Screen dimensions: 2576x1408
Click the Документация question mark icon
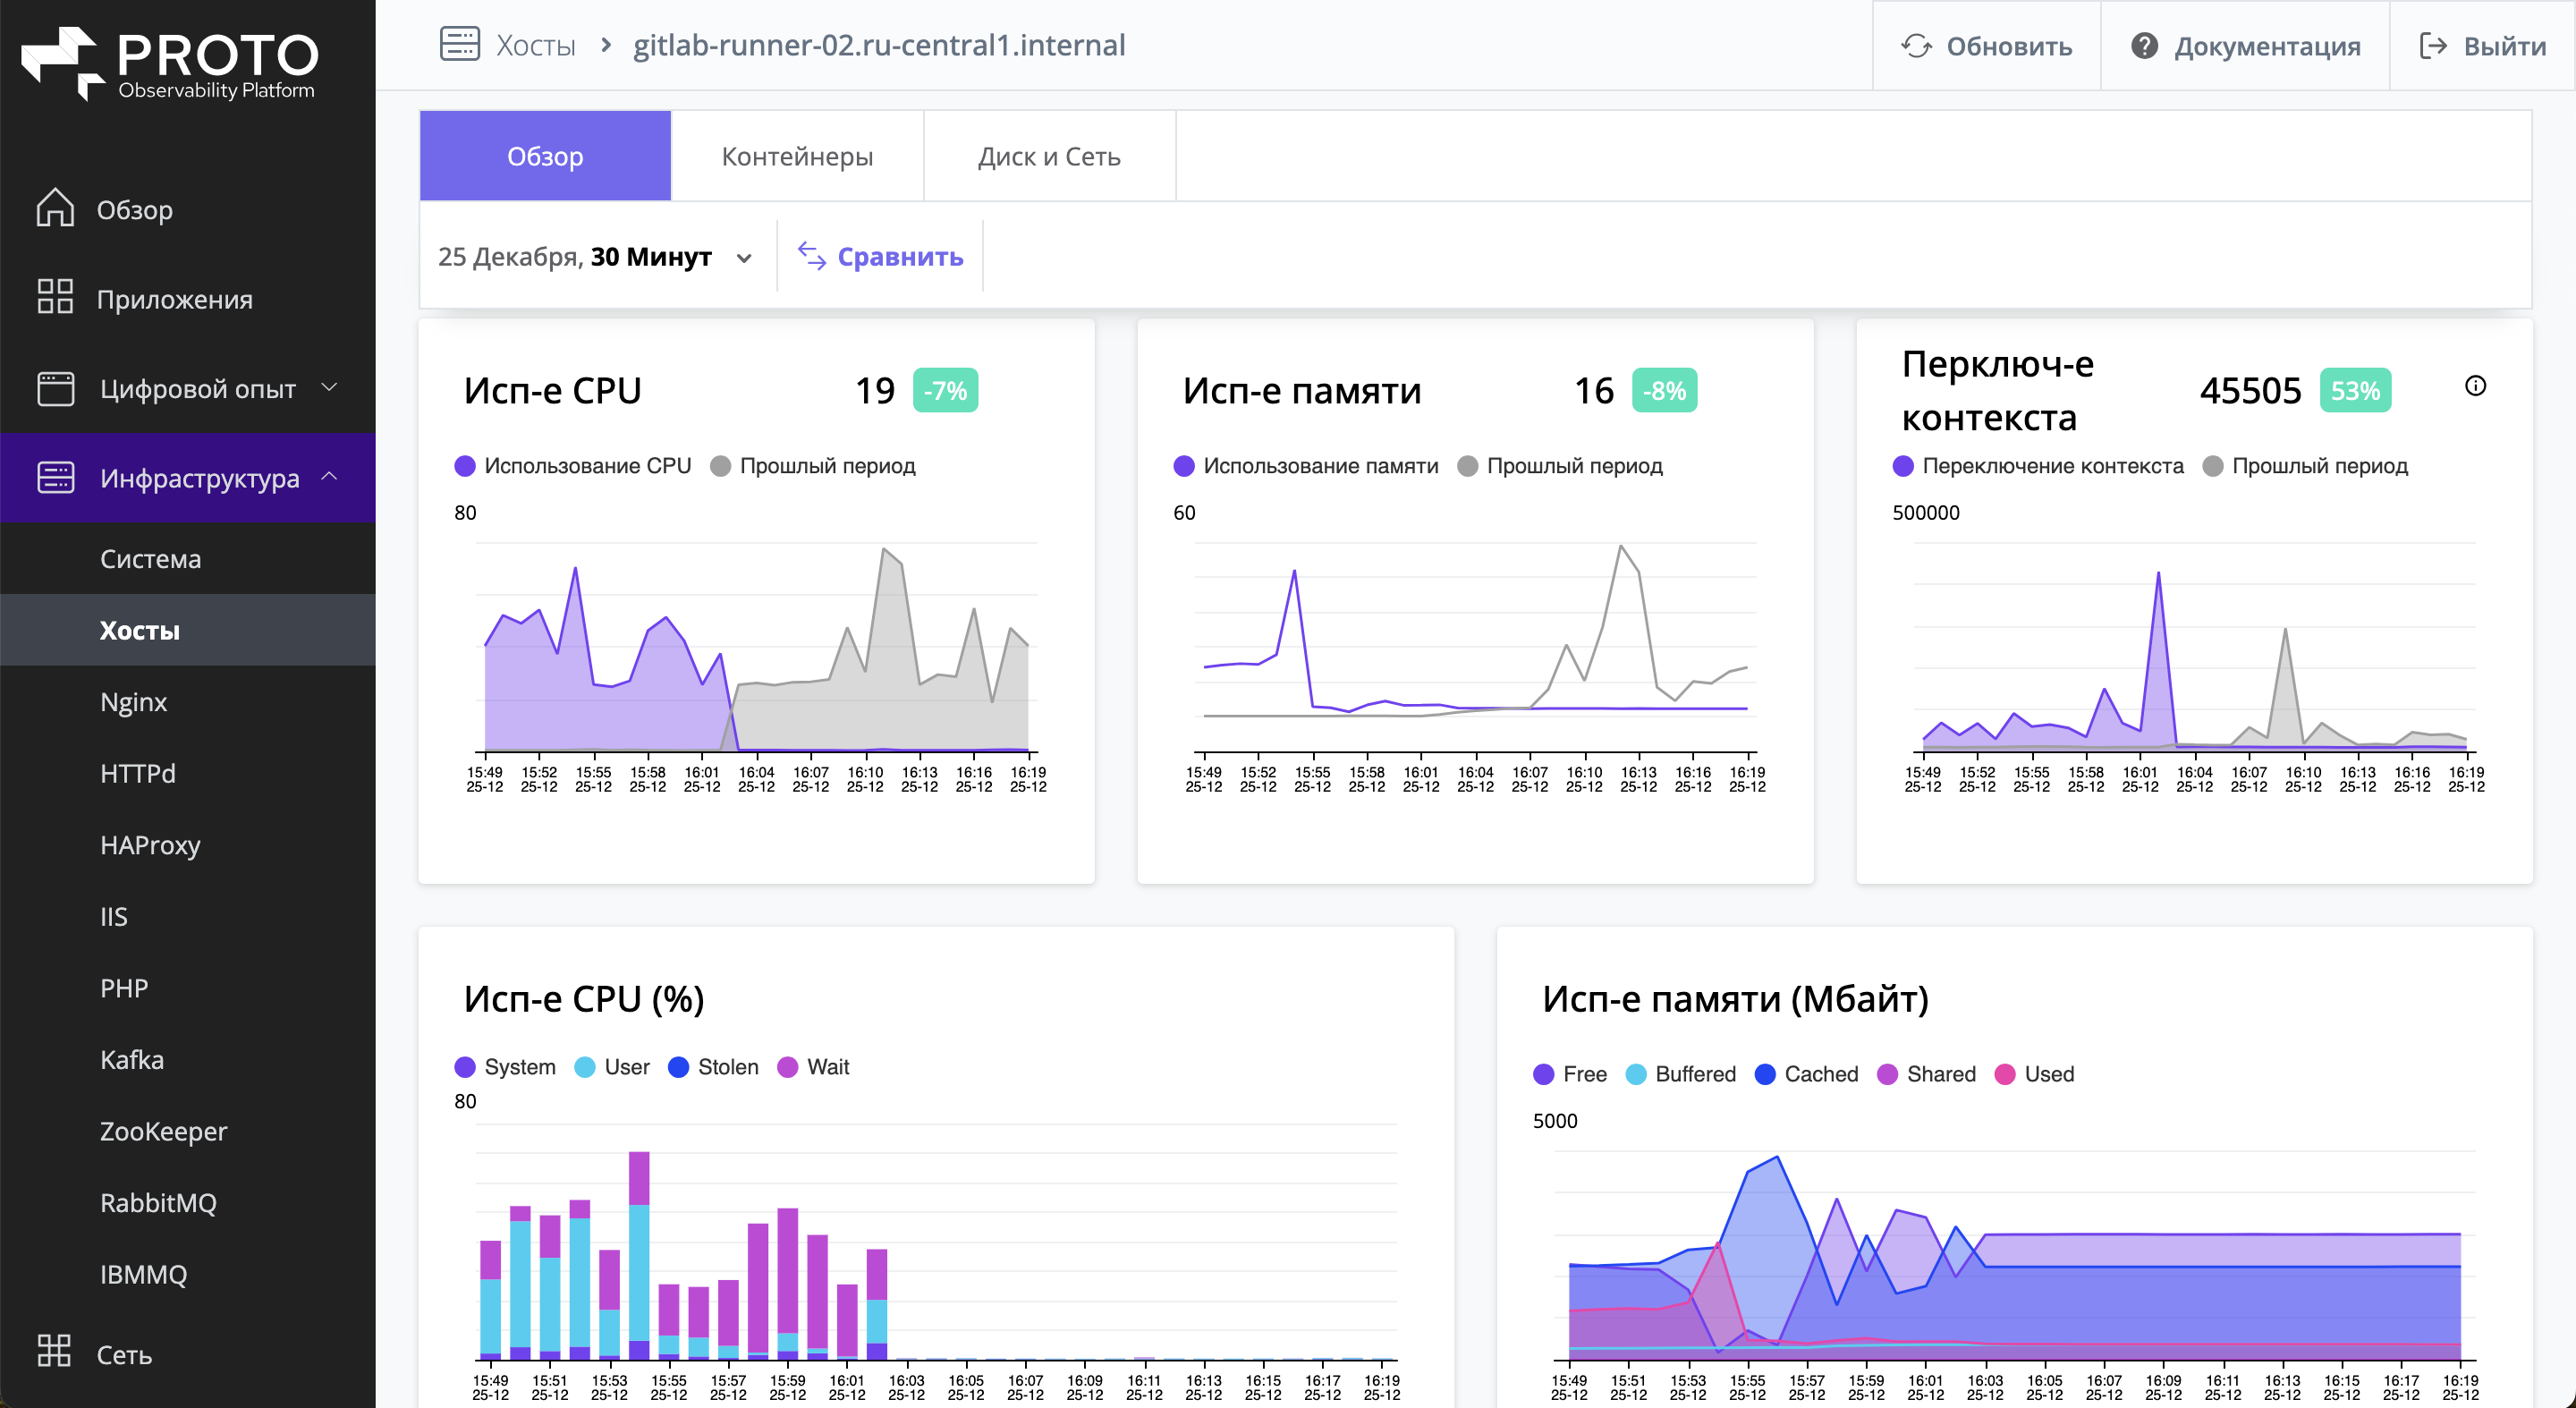click(2143, 46)
